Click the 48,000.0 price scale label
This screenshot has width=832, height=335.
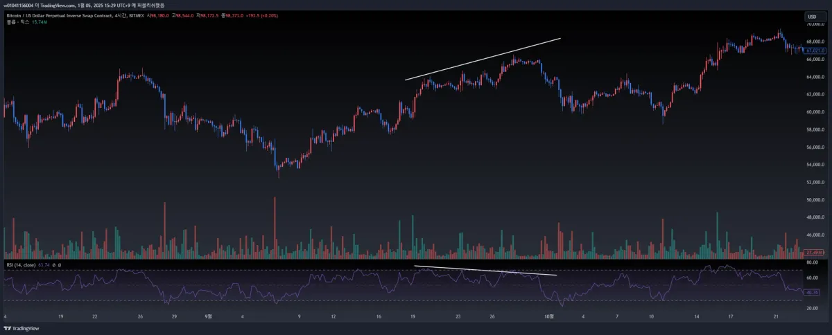pos(815,218)
